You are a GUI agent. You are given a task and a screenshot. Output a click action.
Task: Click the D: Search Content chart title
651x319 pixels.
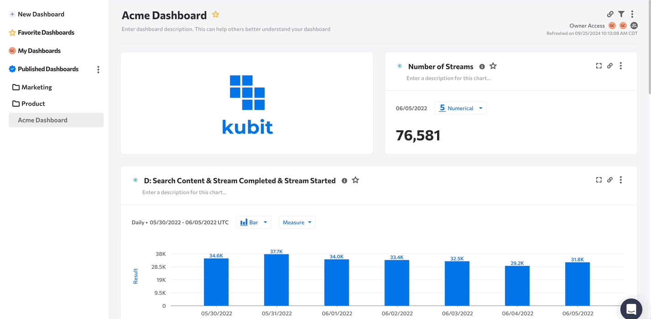(x=240, y=181)
